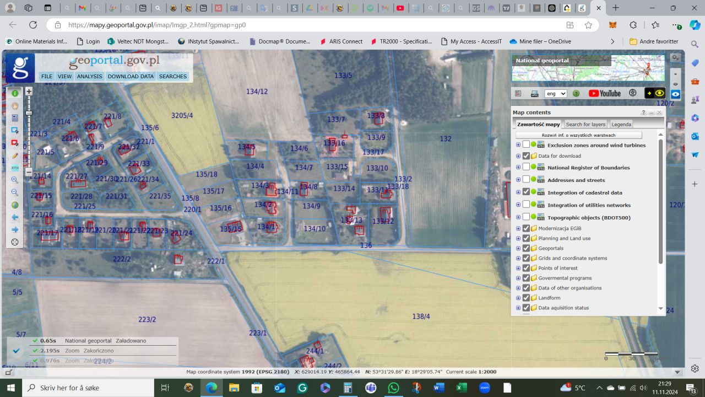Open Excel from the Windows taskbar

[462, 388]
